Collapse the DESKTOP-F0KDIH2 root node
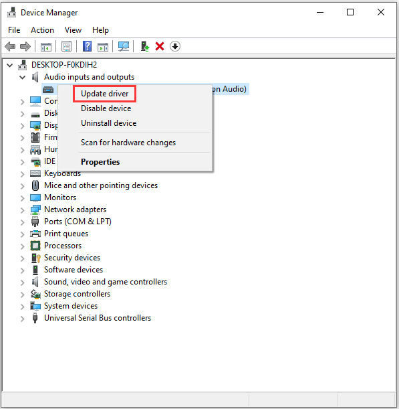This screenshot has height=409, width=399. coord(10,65)
